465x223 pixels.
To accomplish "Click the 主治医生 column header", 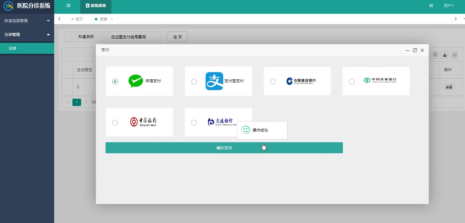I will click(85, 70).
